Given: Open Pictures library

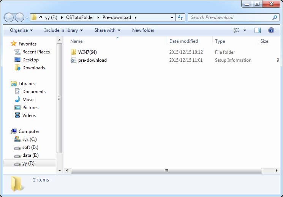Looking at the screenshot, I should [30, 108].
